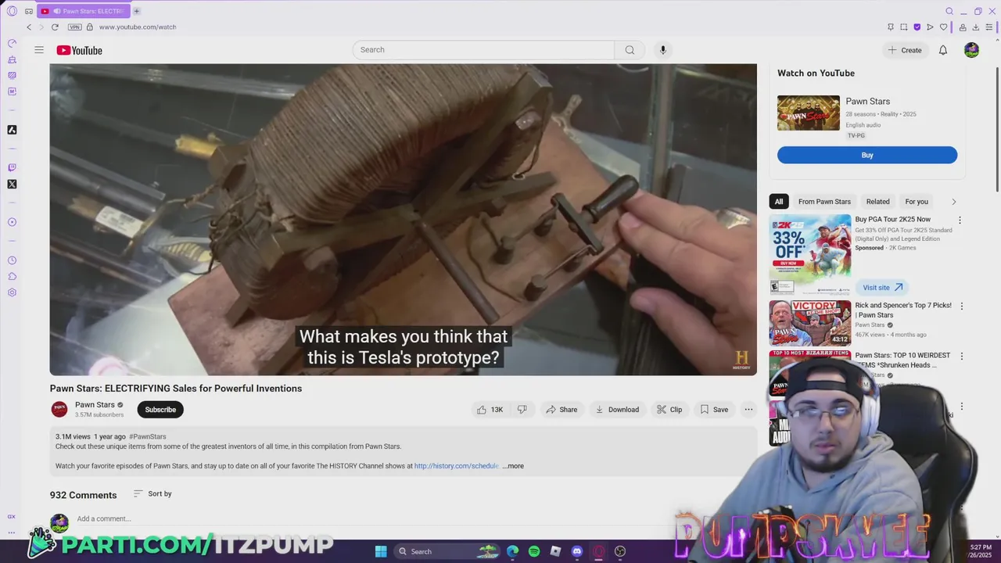Open more actions ellipsis below video
The image size is (1001, 563).
(748, 410)
